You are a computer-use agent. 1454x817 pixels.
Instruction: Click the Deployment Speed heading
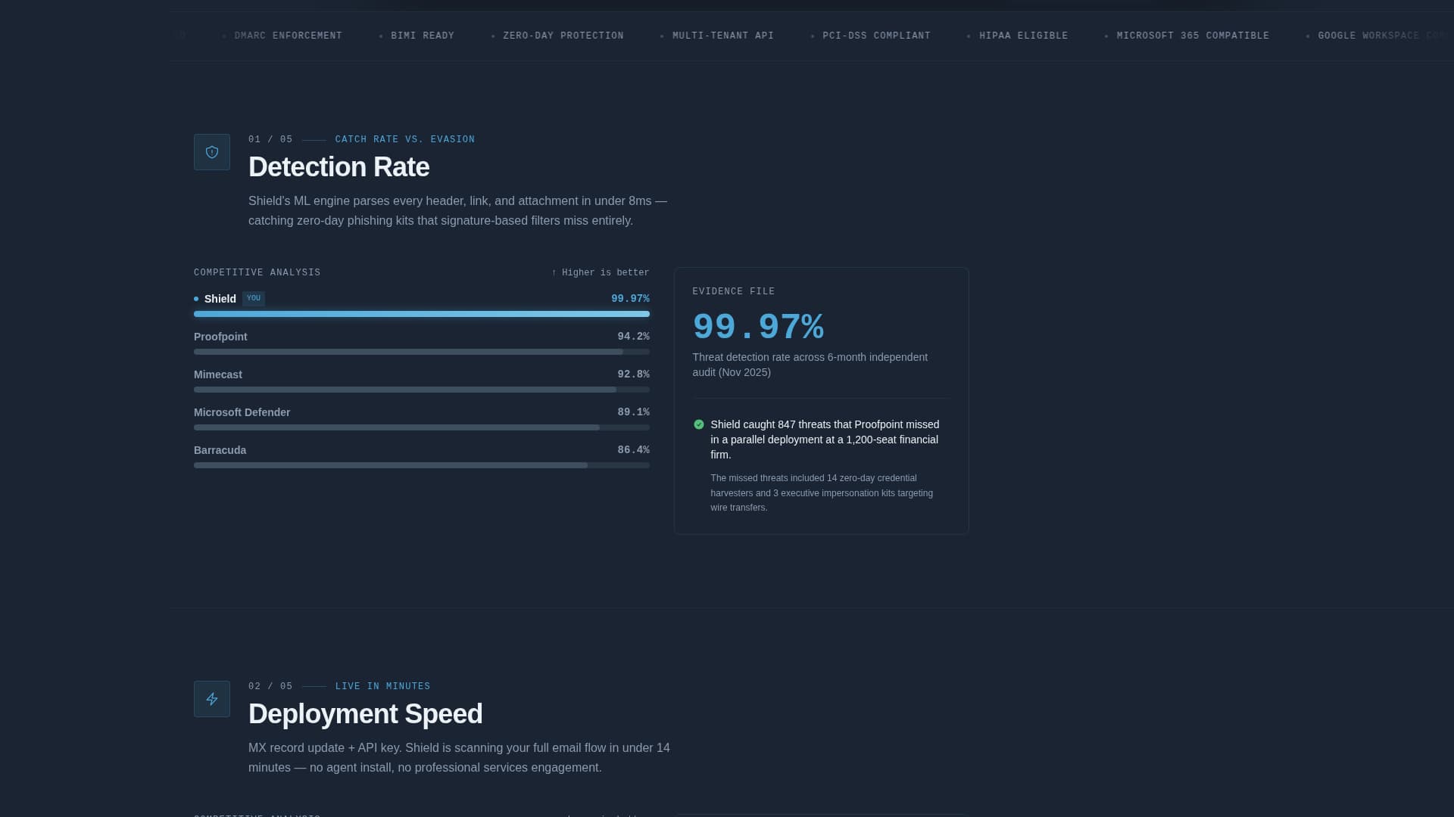[366, 714]
